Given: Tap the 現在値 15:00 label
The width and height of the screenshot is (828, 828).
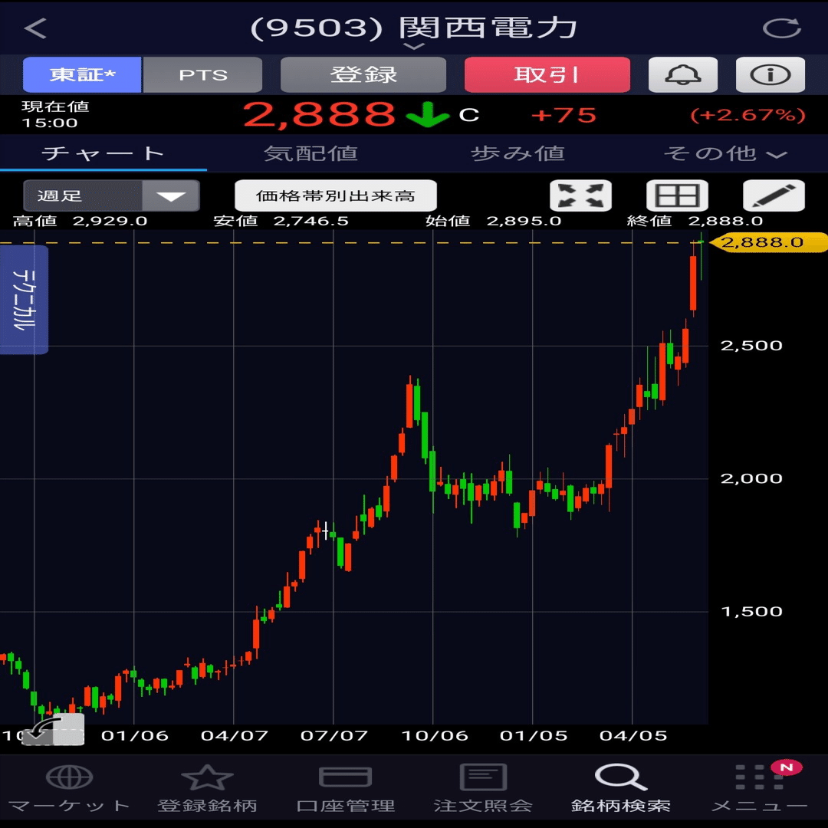Looking at the screenshot, I should coord(55,114).
